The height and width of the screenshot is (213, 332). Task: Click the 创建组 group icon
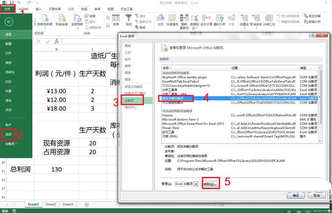pyautogui.click(x=244, y=18)
